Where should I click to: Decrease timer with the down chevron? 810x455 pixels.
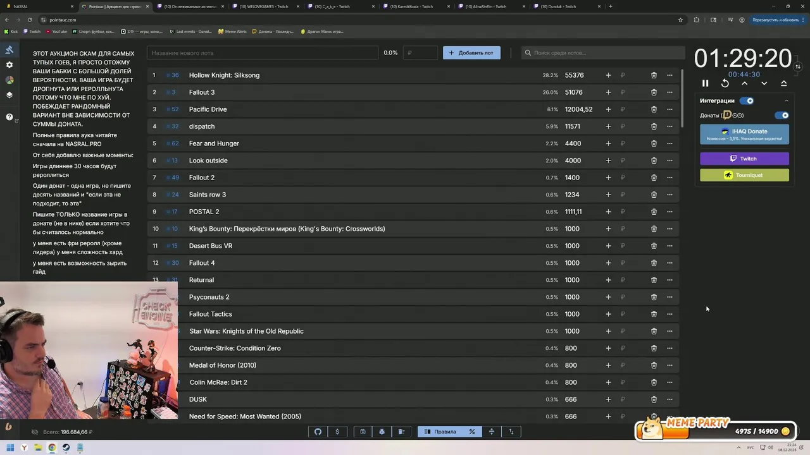click(x=764, y=83)
